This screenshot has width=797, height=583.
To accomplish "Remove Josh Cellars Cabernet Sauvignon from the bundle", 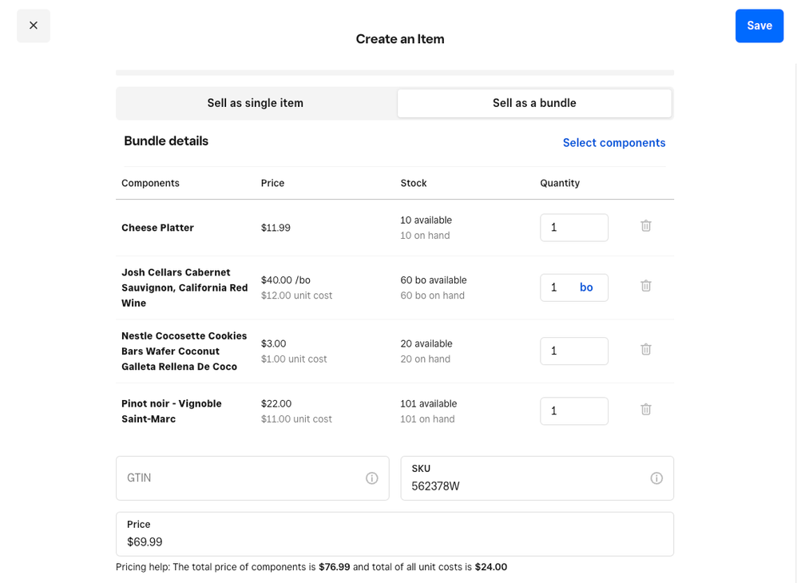I will tap(645, 286).
